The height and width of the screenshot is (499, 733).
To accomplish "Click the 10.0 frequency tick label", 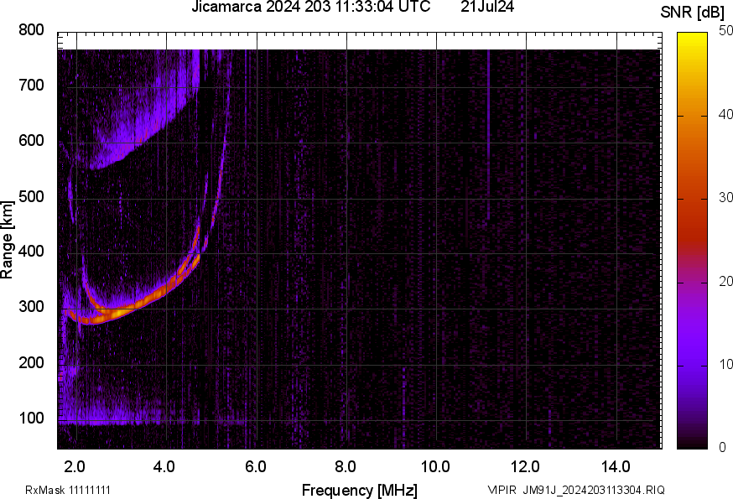I will (435, 466).
